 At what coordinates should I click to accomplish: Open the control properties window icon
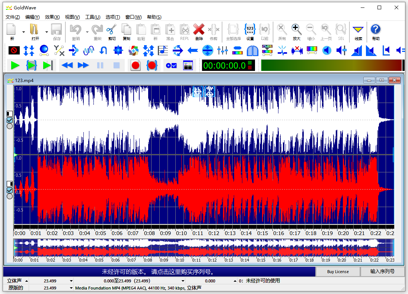coord(188,65)
